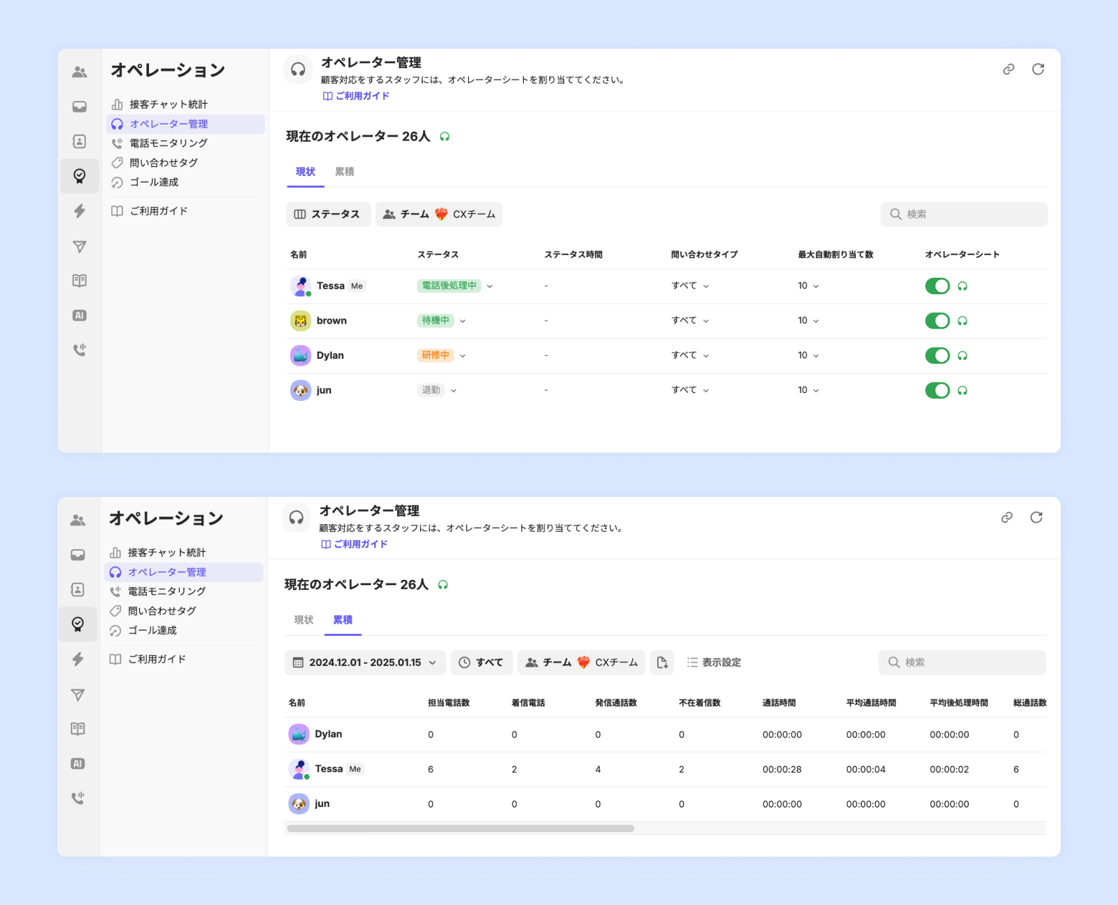The width and height of the screenshot is (1118, 905).
Task: Click the lightning bolt icon in upper panel sidebar
Action: 80,211
